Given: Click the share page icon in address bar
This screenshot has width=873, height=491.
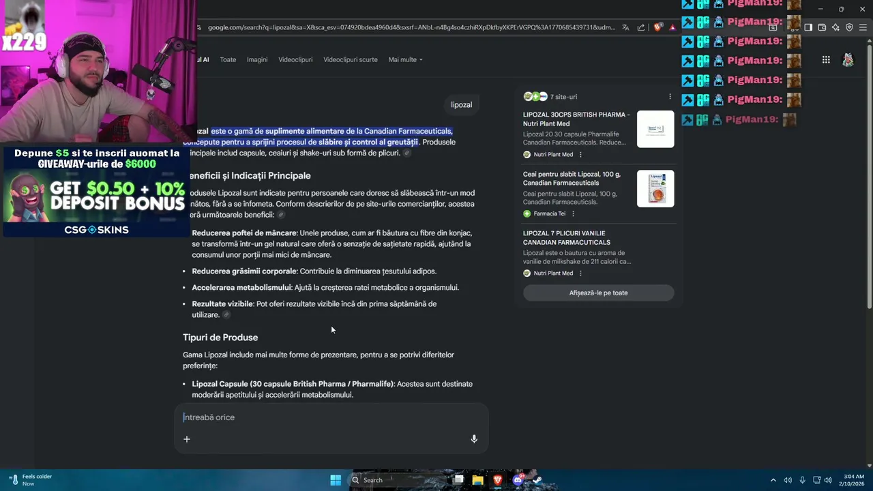Looking at the screenshot, I should 641,27.
